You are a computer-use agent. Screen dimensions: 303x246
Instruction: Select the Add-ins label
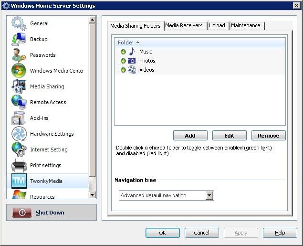[x=39, y=118]
